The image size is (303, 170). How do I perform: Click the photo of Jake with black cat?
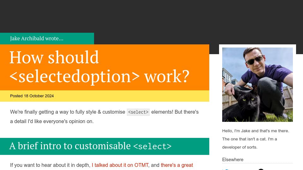coord(258,85)
